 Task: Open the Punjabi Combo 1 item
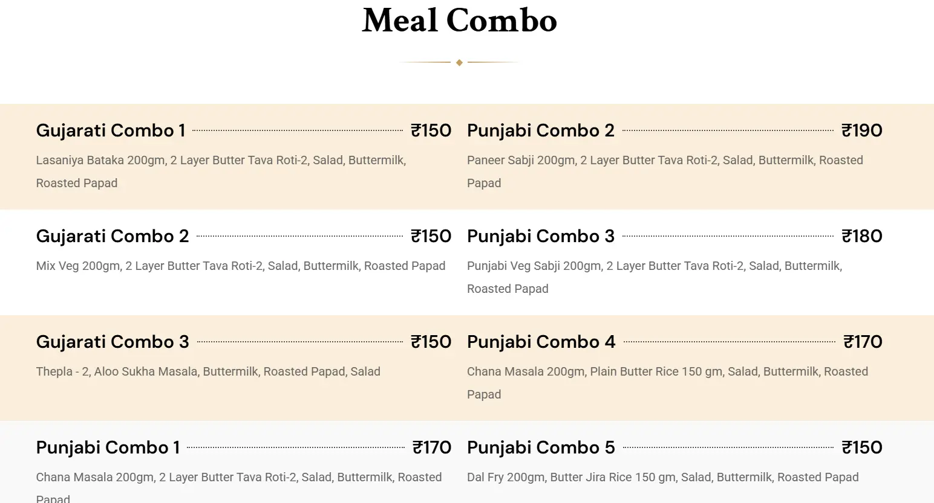108,447
